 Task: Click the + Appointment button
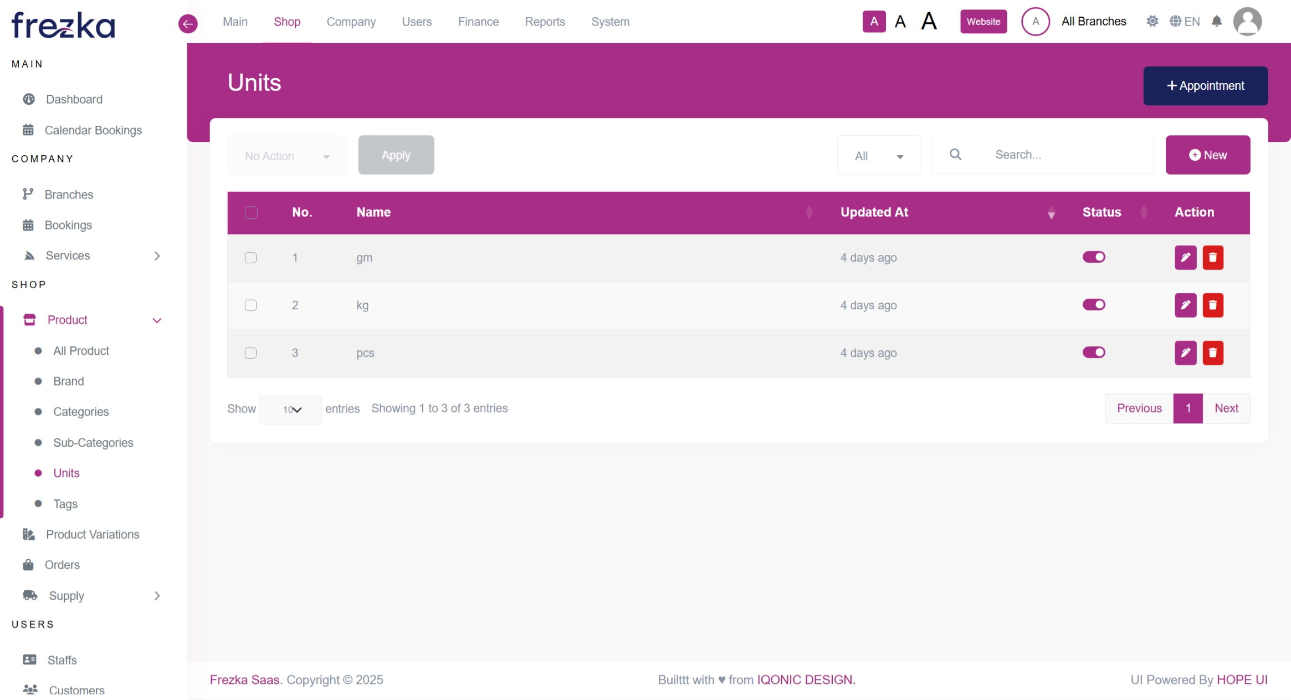point(1205,86)
